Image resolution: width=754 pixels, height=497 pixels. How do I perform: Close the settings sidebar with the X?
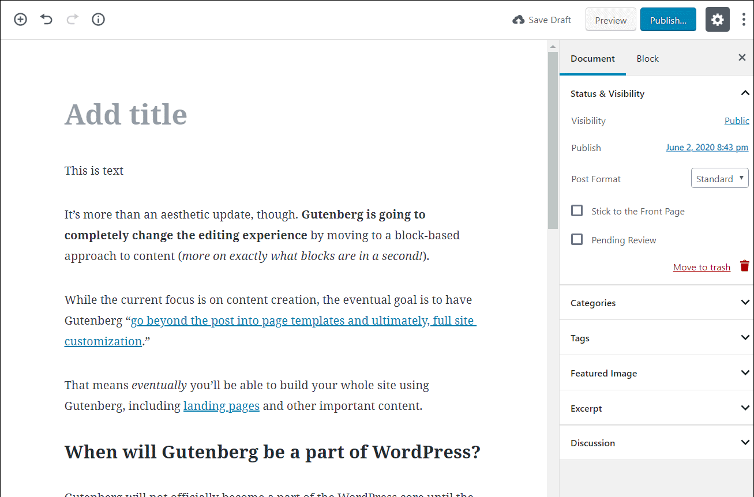742,57
